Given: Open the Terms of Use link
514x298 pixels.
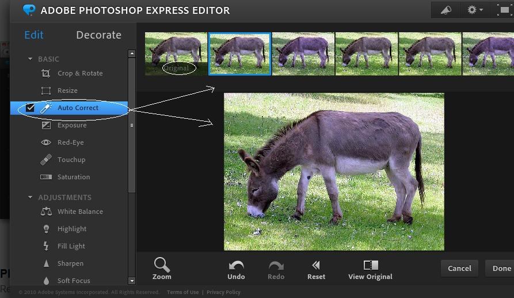Looking at the screenshot, I should click(182, 292).
